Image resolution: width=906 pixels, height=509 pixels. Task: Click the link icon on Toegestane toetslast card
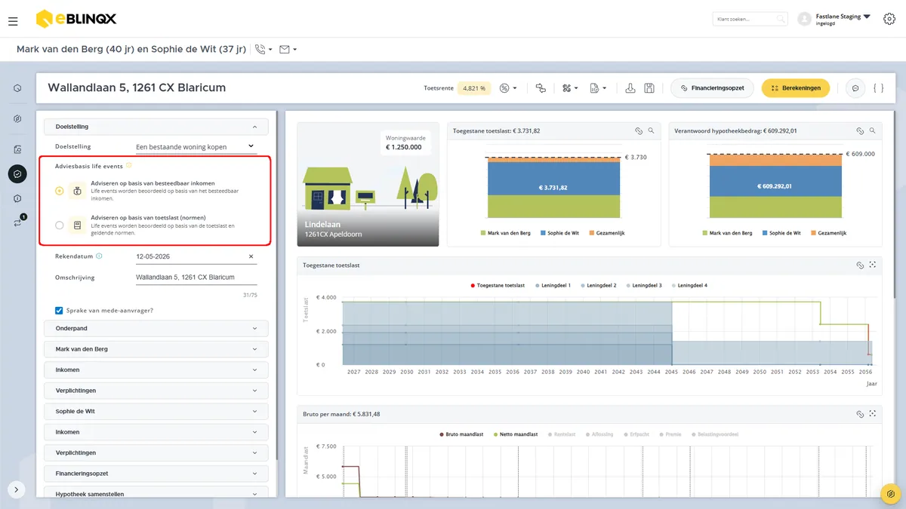pyautogui.click(x=639, y=130)
